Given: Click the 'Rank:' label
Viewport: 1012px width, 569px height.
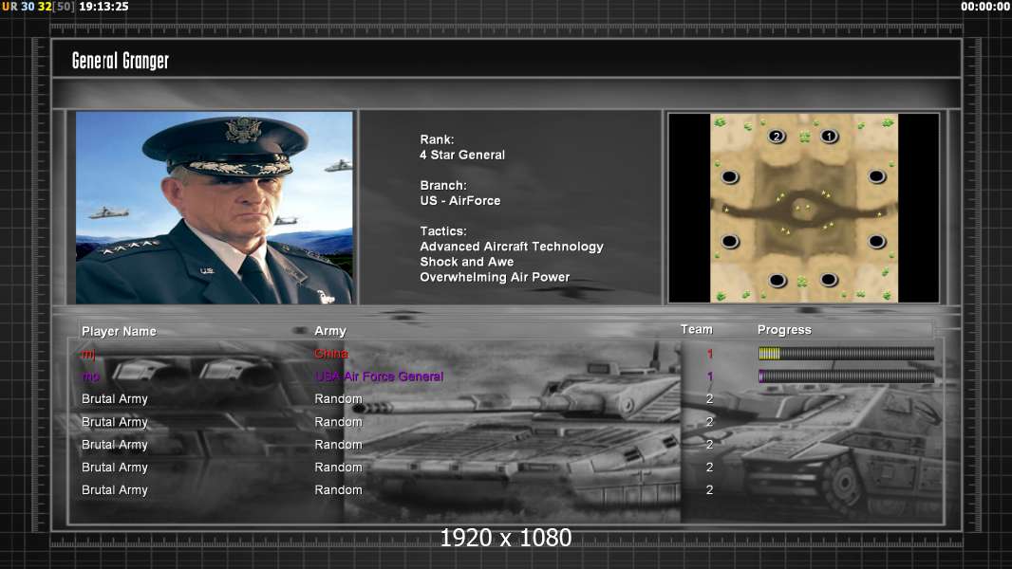Looking at the screenshot, I should pos(437,139).
